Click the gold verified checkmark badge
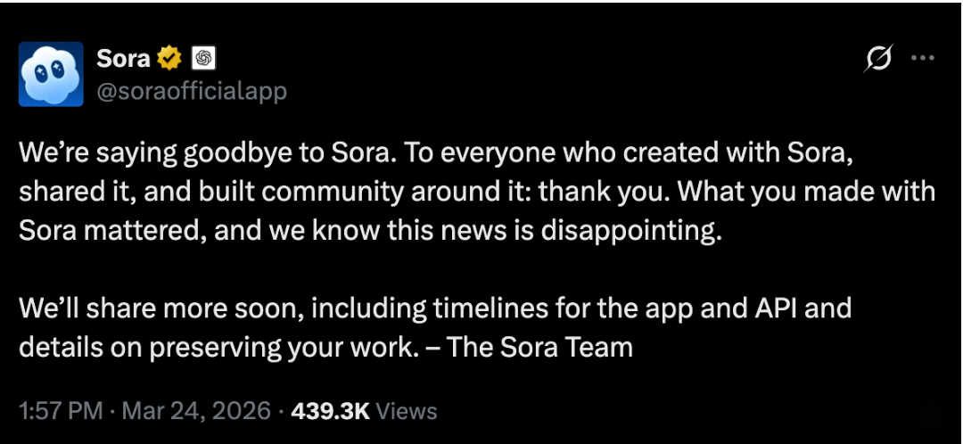Image resolution: width=963 pixels, height=444 pixels. click(x=169, y=59)
